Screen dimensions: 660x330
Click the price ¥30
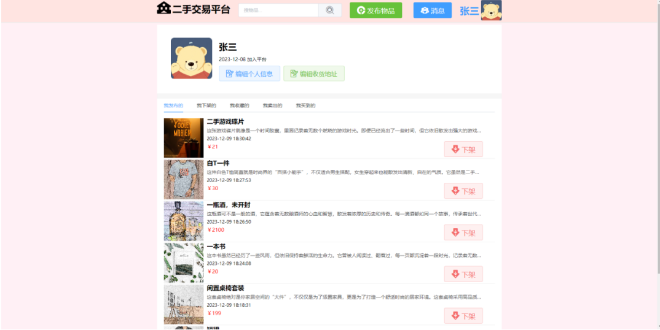point(213,188)
